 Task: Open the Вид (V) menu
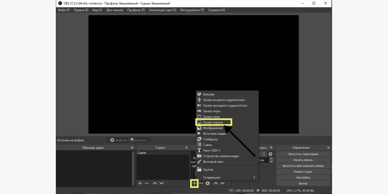[x=97, y=10]
